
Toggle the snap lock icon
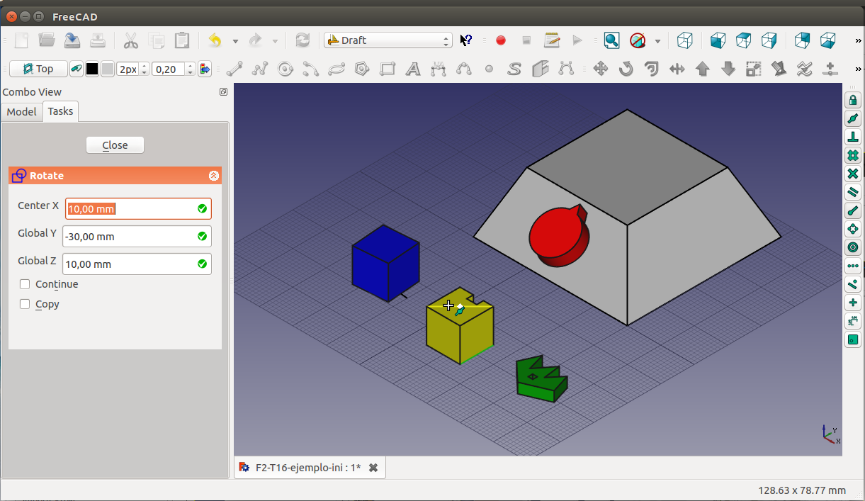[853, 100]
